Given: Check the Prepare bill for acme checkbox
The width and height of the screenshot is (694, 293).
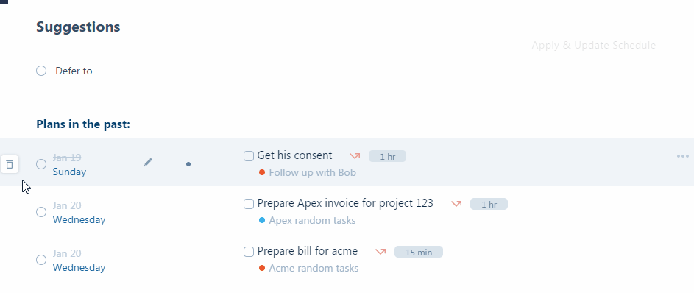Looking at the screenshot, I should pos(249,251).
